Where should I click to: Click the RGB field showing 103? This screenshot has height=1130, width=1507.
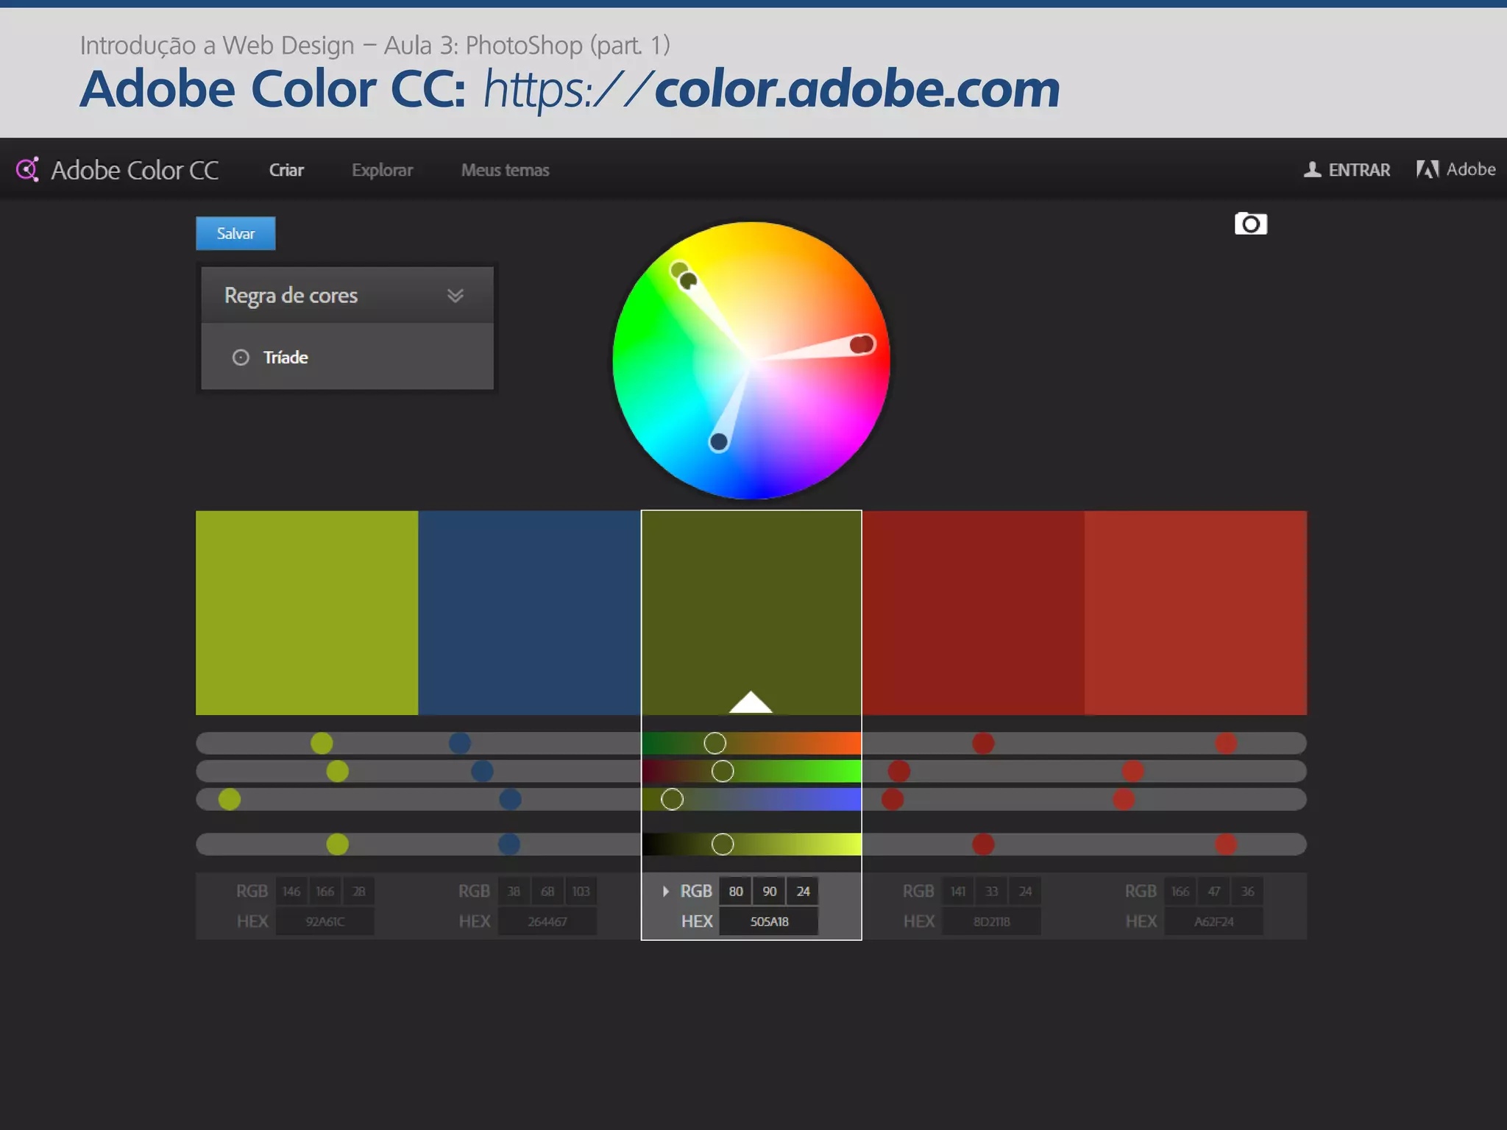[x=581, y=891]
